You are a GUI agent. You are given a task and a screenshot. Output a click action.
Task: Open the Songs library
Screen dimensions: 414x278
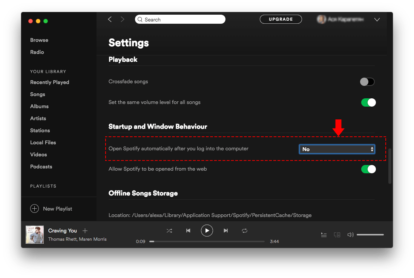[37, 95]
